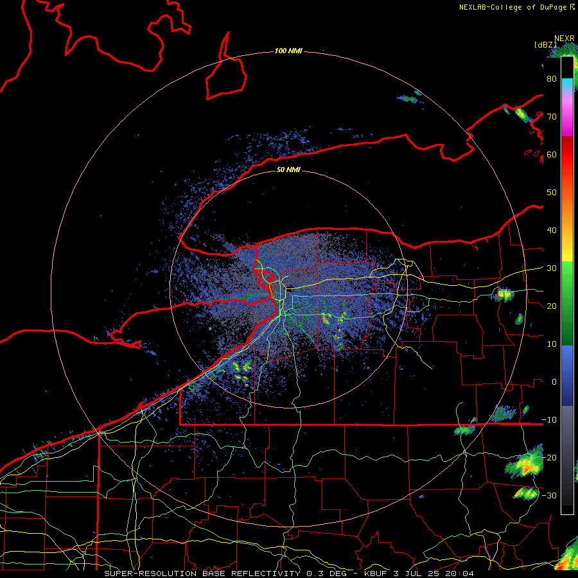Click the -20 value on dBZ scale

(549, 457)
